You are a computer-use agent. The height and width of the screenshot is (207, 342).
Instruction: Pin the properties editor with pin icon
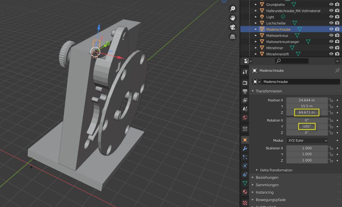337,71
